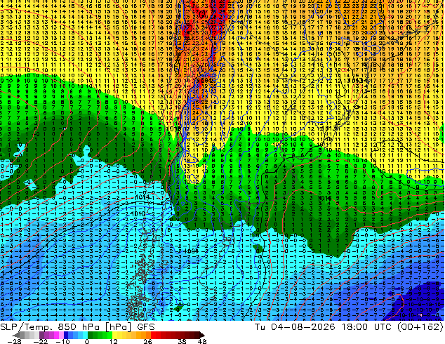Click the '1014' isobar label
Screen dimensions: 445x344
(142, 197)
